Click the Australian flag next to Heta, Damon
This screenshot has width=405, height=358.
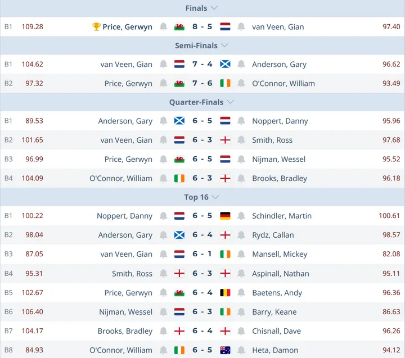tap(226, 350)
